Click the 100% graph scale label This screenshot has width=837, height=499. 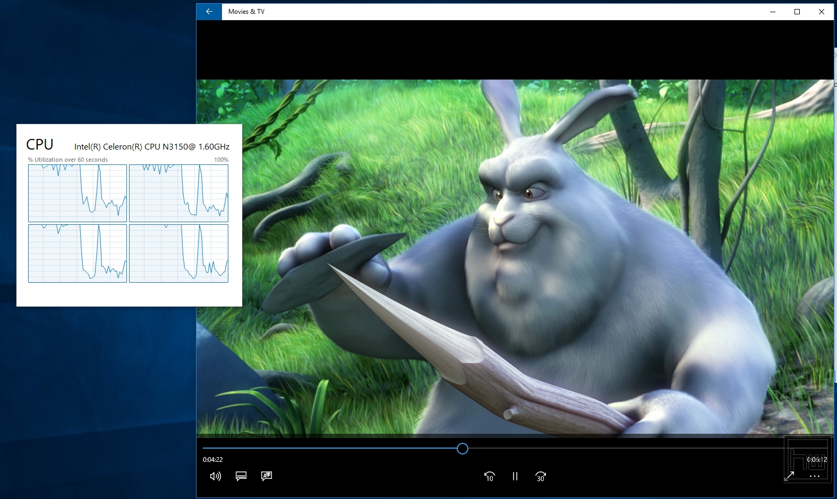point(221,160)
